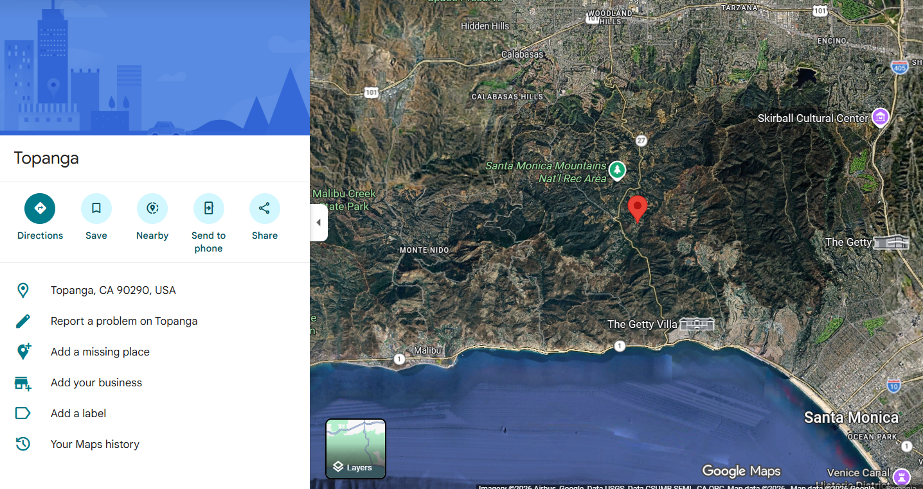Click the Skirball Cultural Center museum icon

[879, 117]
